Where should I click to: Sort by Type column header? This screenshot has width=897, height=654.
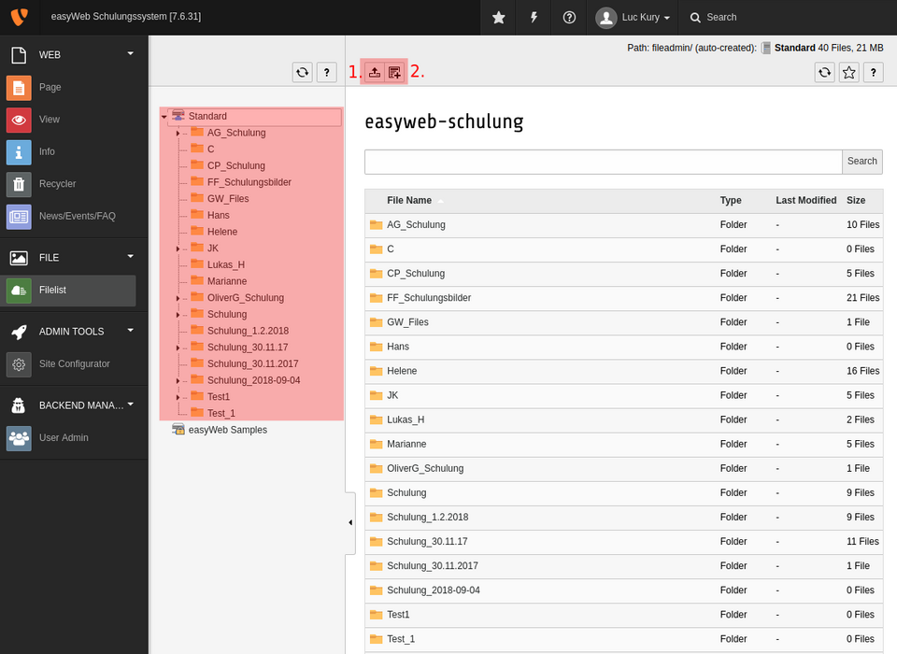pos(731,200)
